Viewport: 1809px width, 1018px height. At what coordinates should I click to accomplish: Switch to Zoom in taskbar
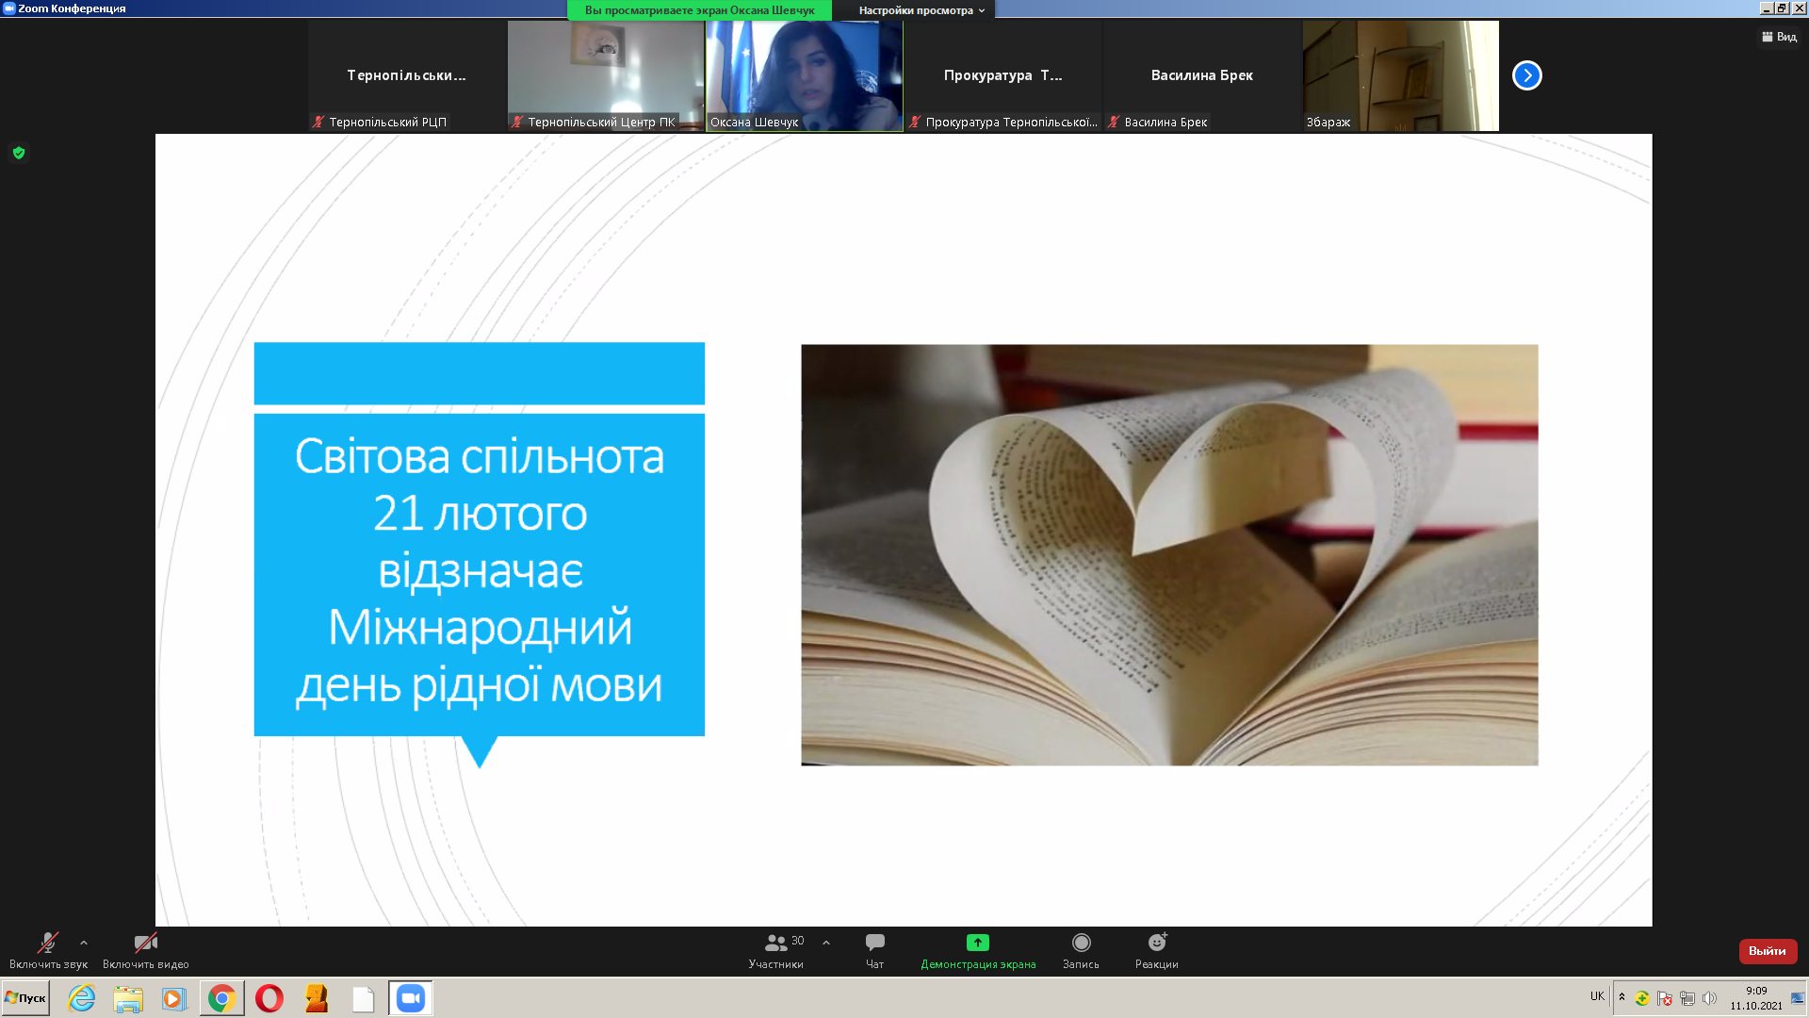point(411,998)
